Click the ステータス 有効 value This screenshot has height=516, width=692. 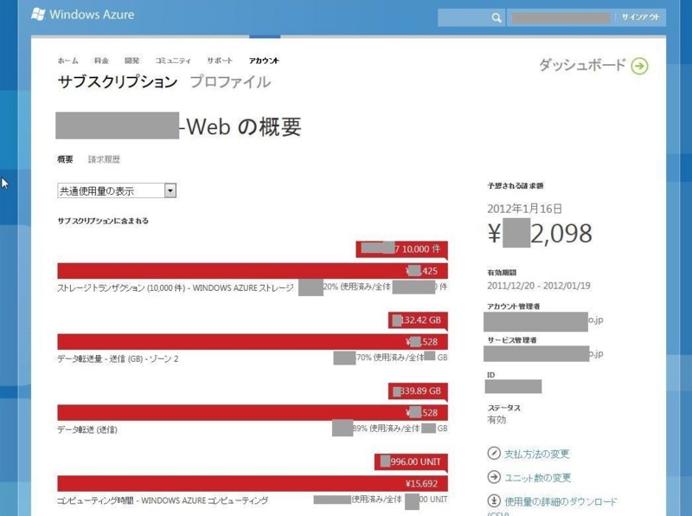(497, 420)
